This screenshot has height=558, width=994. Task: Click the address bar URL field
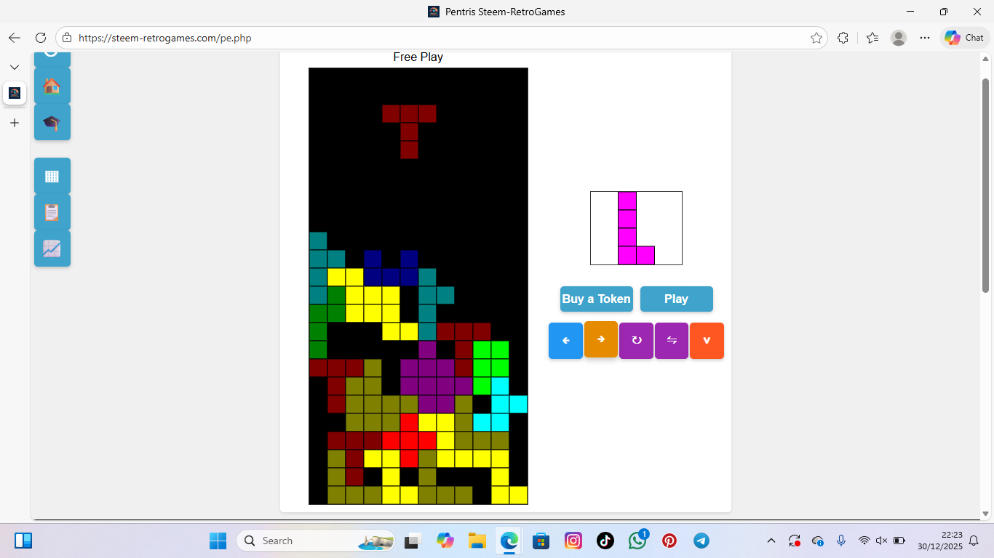[x=441, y=38]
